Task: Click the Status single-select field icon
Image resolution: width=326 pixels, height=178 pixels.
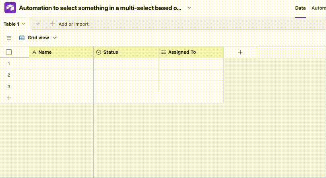Action: pyautogui.click(x=99, y=52)
